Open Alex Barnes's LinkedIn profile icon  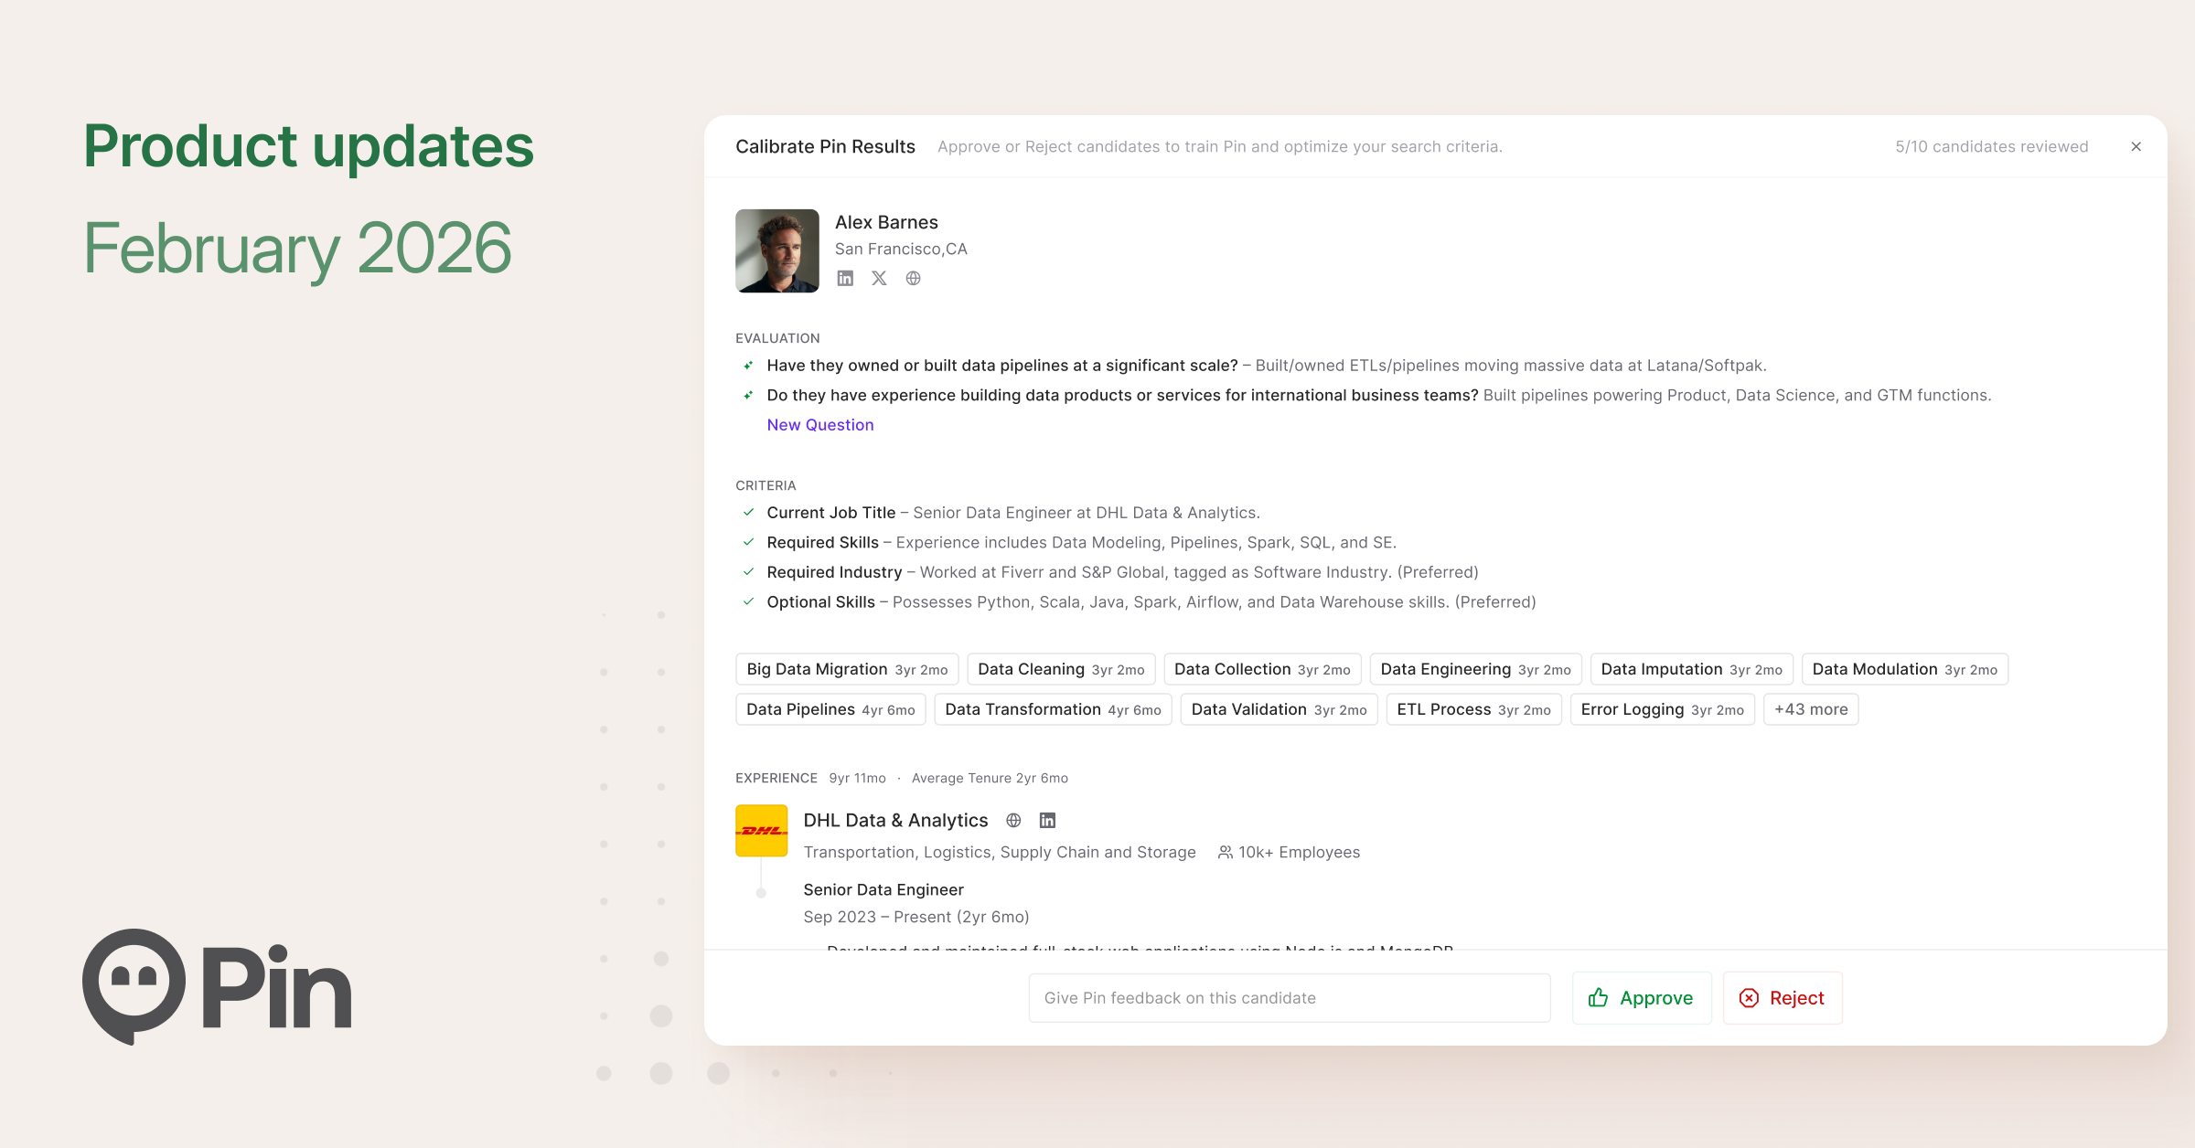(844, 278)
